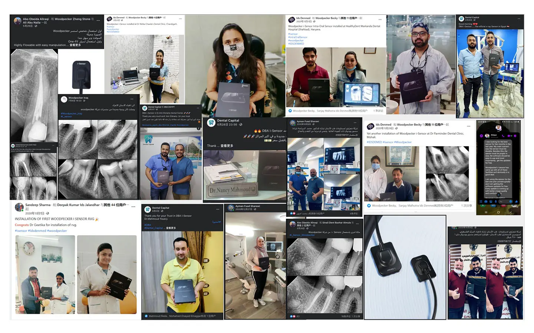Select the tagged name "Deepak Kumar Ids Jalandhar"
Image resolution: width=534 pixels, height=333 pixels.
click(x=79, y=205)
